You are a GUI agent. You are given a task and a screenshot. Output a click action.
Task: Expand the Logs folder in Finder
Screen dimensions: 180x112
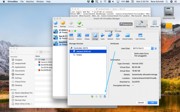click(x=36, y=59)
